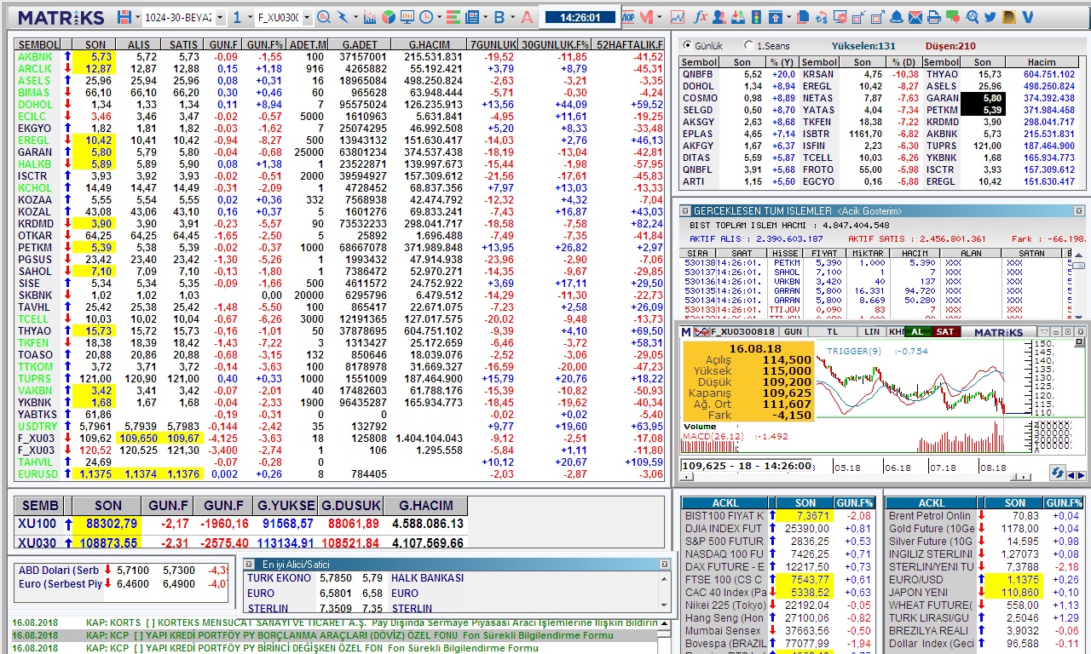Select the 1.Seans radio button
This screenshot has width=1091, height=654.
tap(748, 46)
